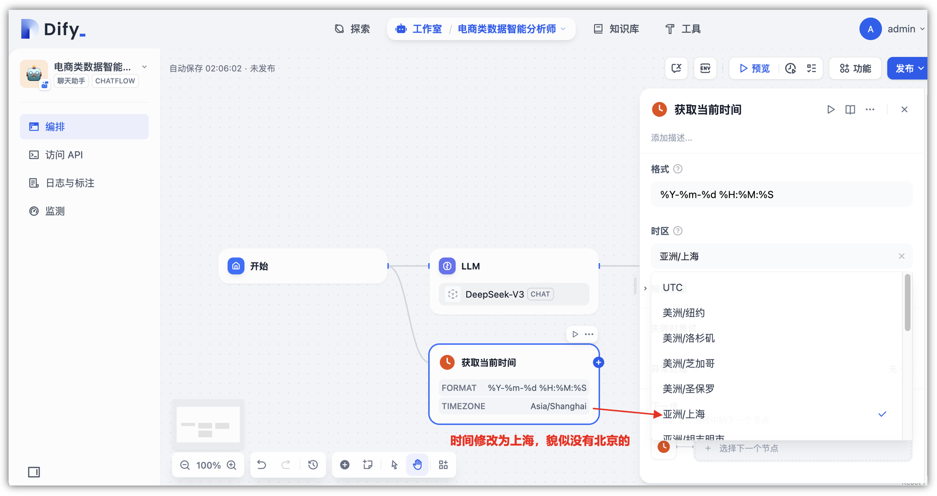
Task: Click the zoom out magnifier icon
Action: point(185,465)
